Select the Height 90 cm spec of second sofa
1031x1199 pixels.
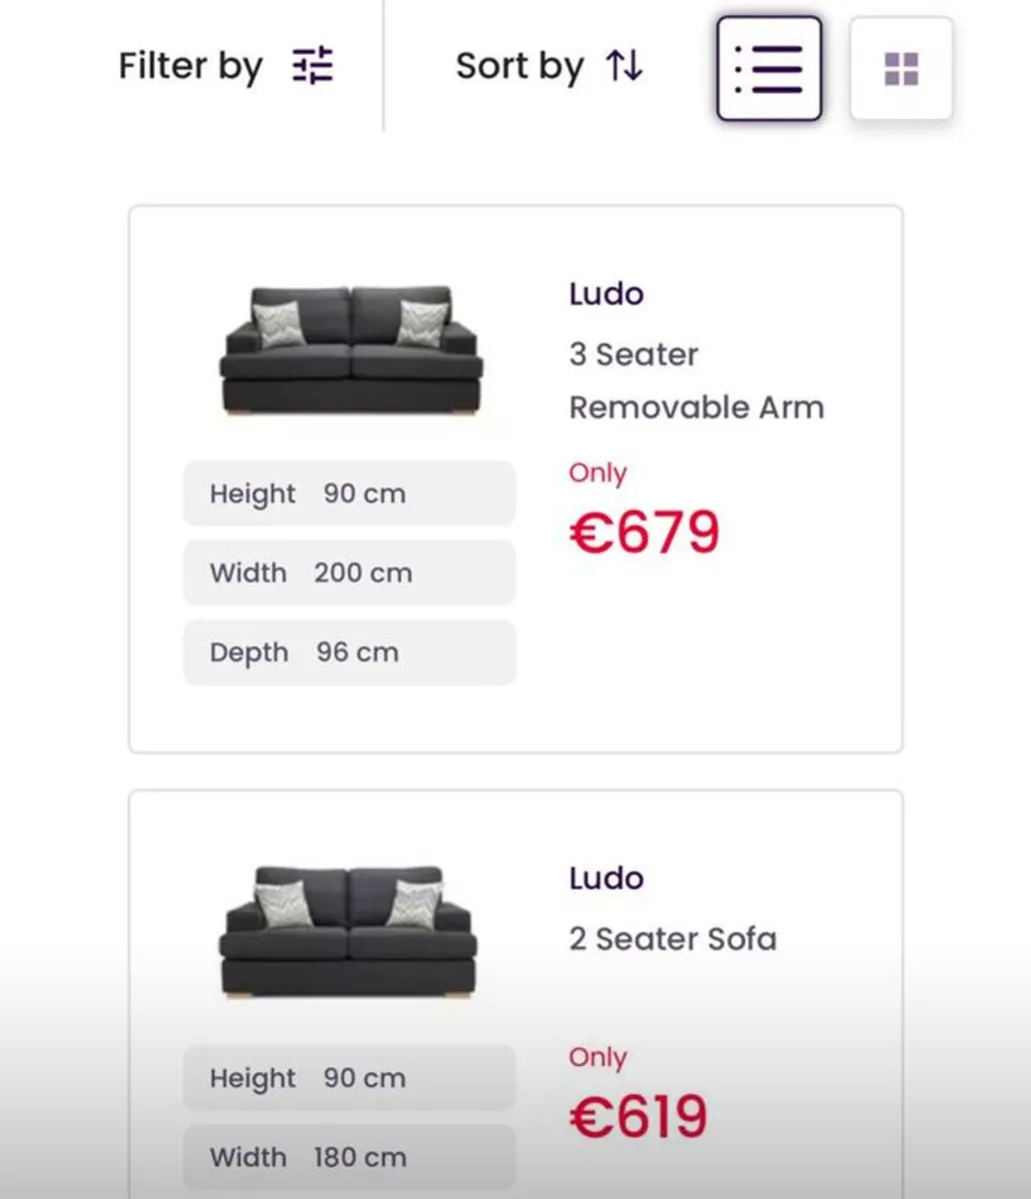click(x=349, y=1078)
